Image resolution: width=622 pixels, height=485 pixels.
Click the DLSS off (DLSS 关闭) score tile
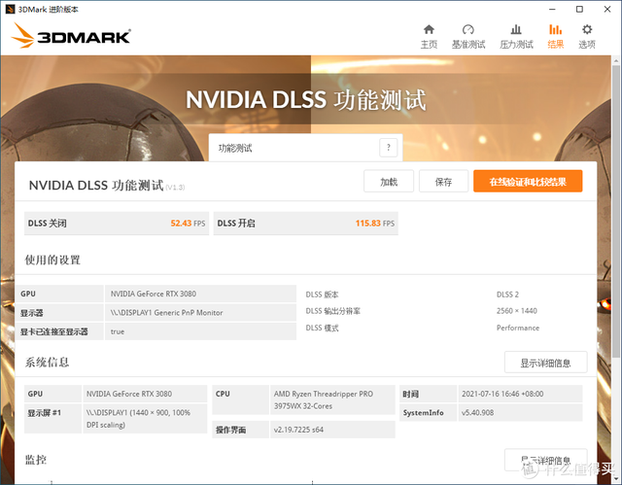pos(117,224)
